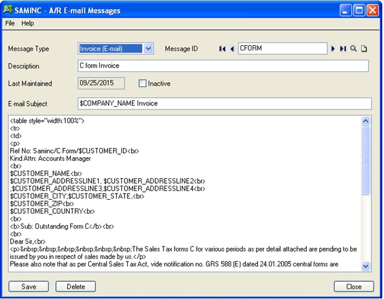The height and width of the screenshot is (299, 384).
Task: Click the message body scrollbar thumb
Action: click(366, 160)
